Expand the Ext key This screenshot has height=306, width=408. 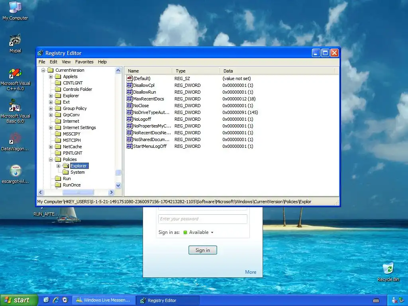51,102
